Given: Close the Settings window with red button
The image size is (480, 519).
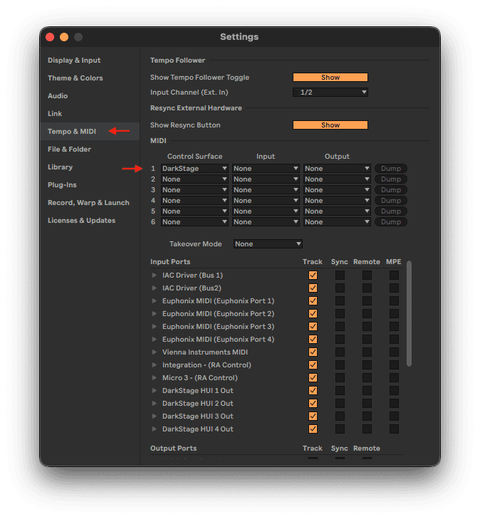Looking at the screenshot, I should pos(50,37).
